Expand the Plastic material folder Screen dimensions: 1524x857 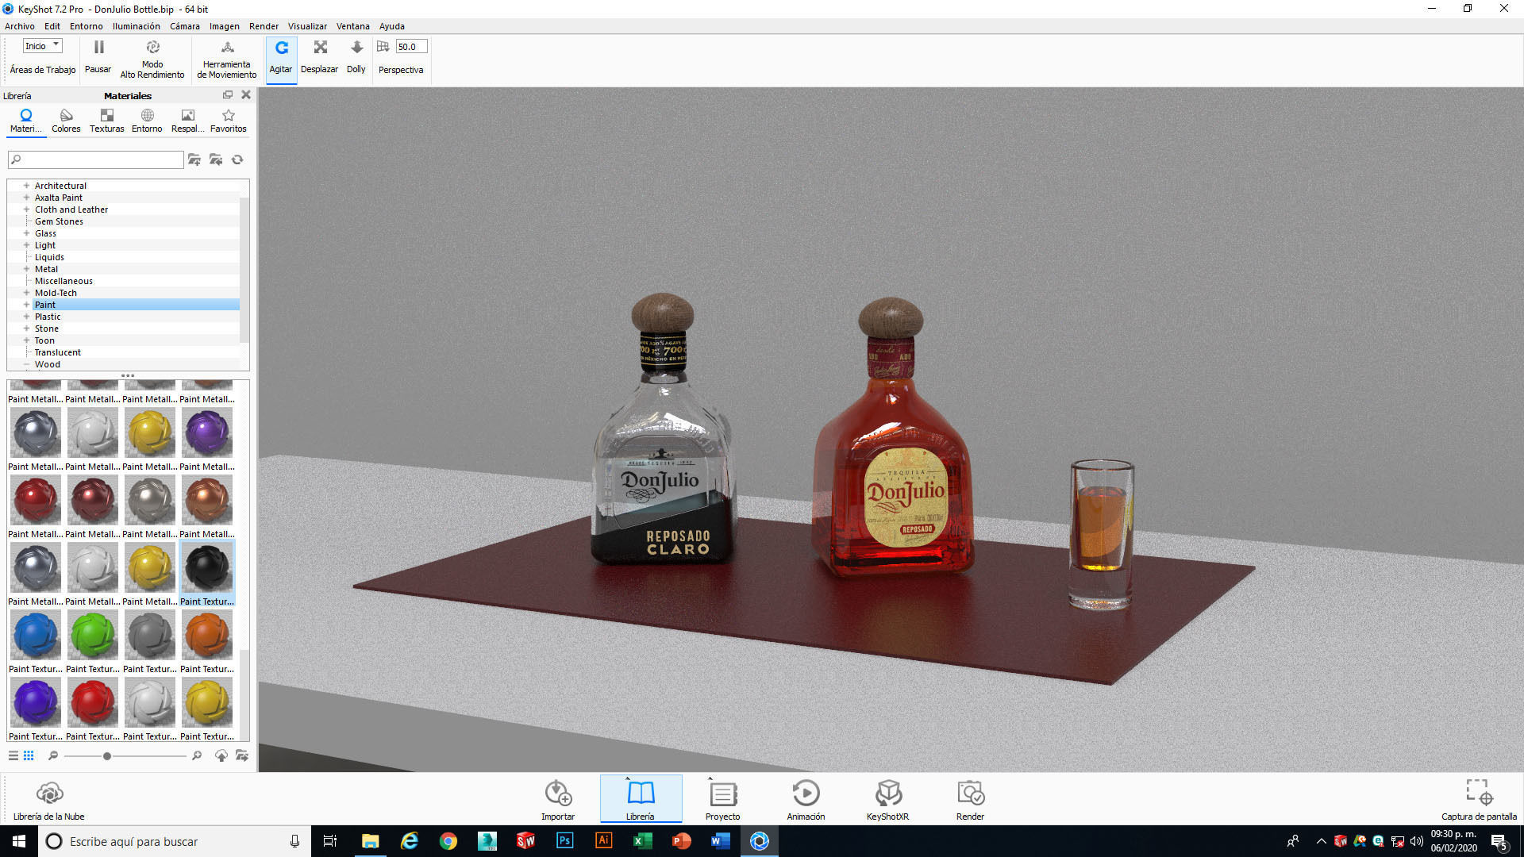click(26, 317)
